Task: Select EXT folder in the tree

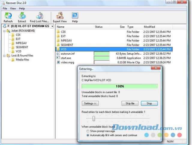Action: click(x=18, y=39)
